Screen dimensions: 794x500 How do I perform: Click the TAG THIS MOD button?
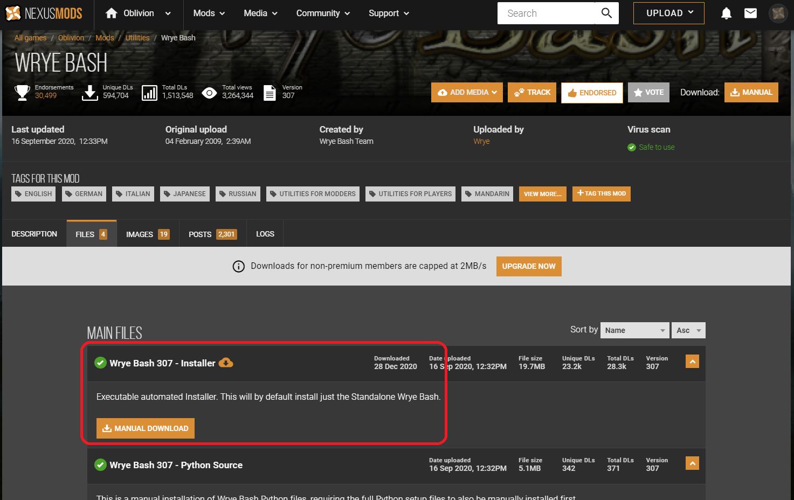pos(602,193)
